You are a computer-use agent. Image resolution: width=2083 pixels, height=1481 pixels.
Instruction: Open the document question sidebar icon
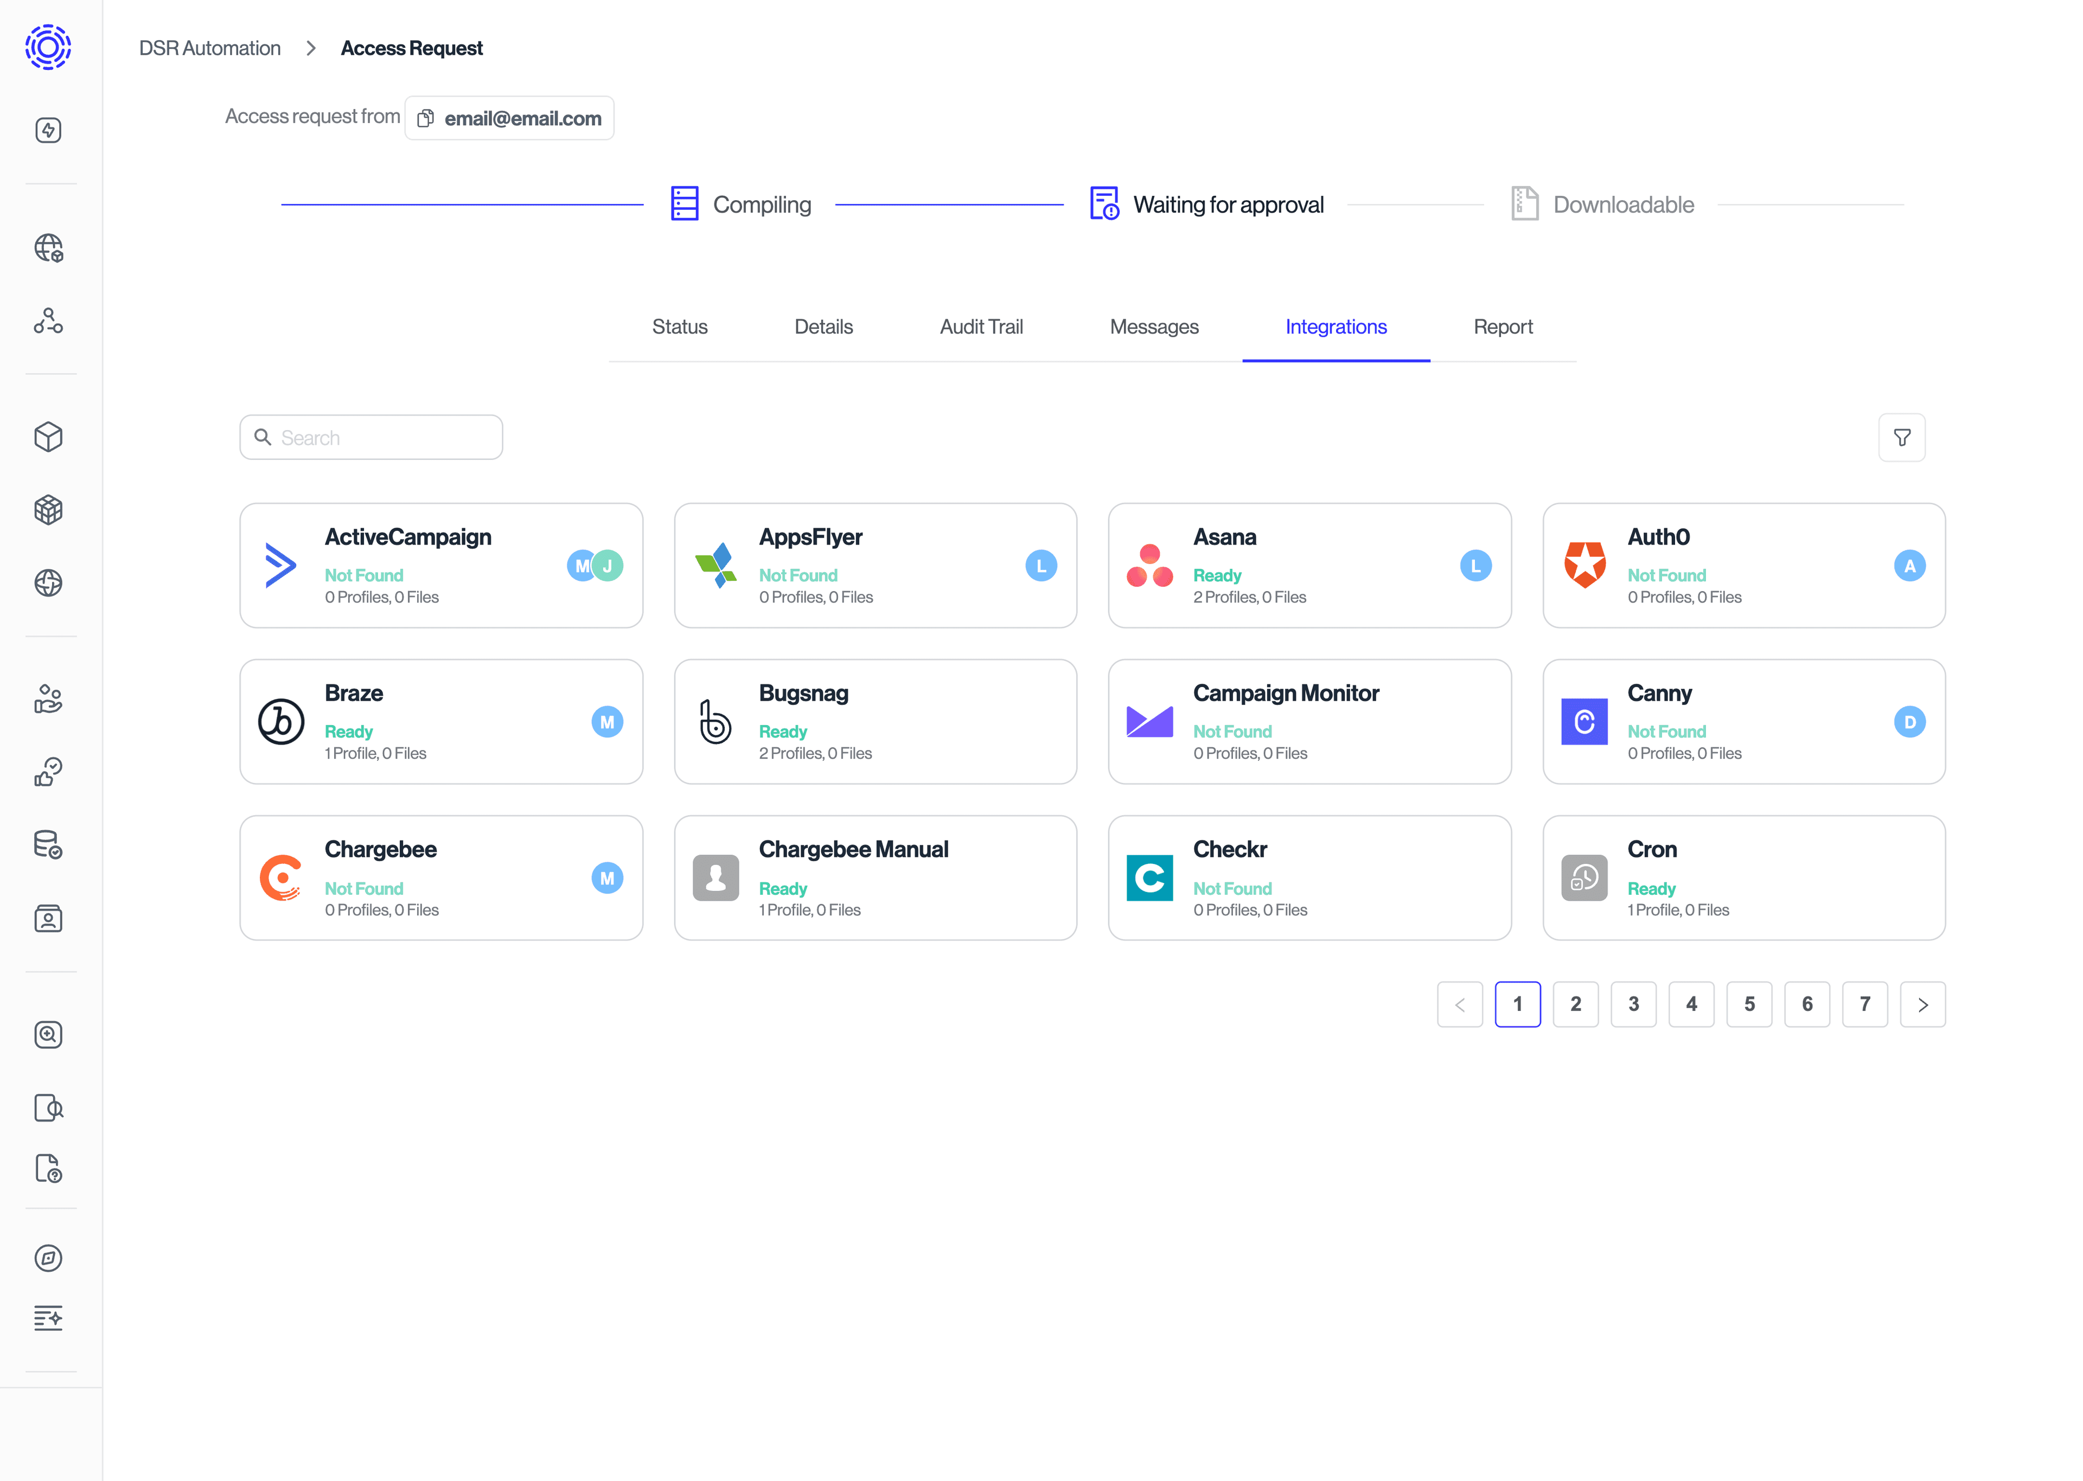point(48,1169)
